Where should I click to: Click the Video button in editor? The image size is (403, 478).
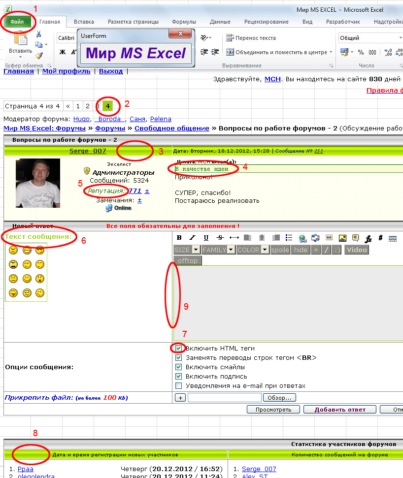357,250
